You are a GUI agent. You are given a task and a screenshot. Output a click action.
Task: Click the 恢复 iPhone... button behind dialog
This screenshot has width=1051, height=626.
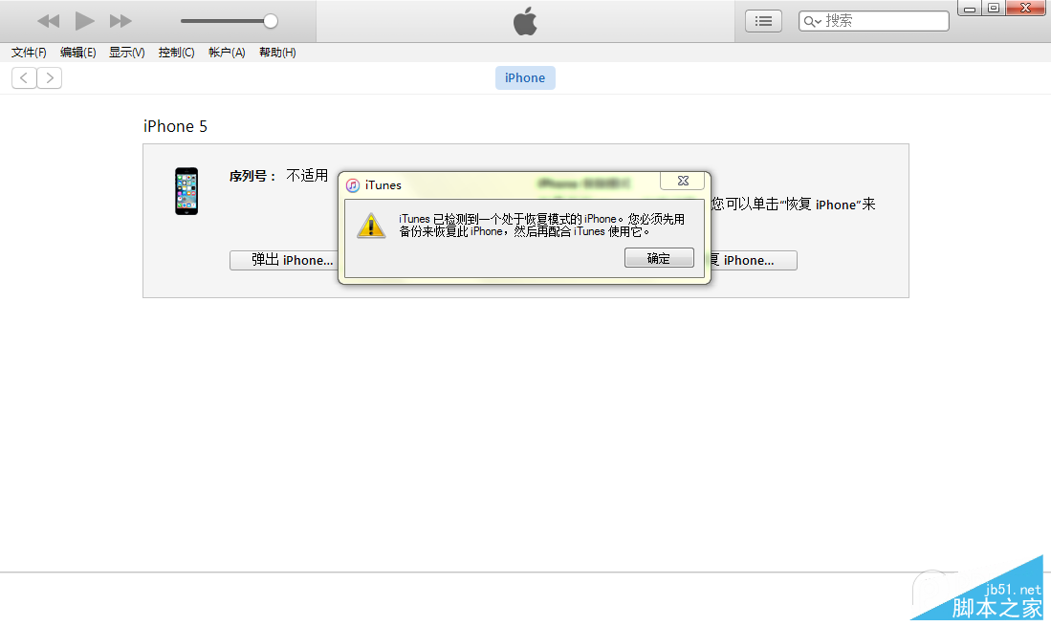[x=754, y=261]
